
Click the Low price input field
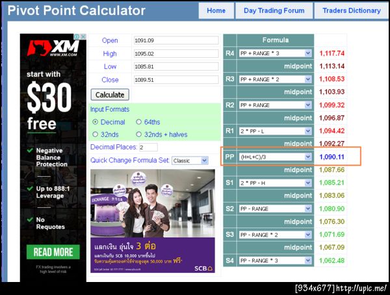(x=176, y=66)
